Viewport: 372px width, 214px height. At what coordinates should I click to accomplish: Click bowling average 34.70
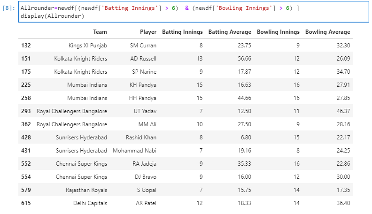click(343, 72)
